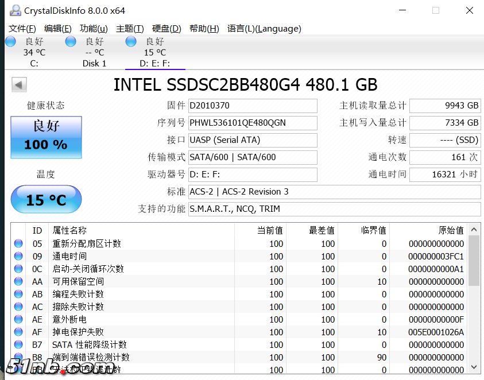This screenshot has height=380, width=484.
Task: Select the 通电时间 attribute row
Action: [115, 255]
